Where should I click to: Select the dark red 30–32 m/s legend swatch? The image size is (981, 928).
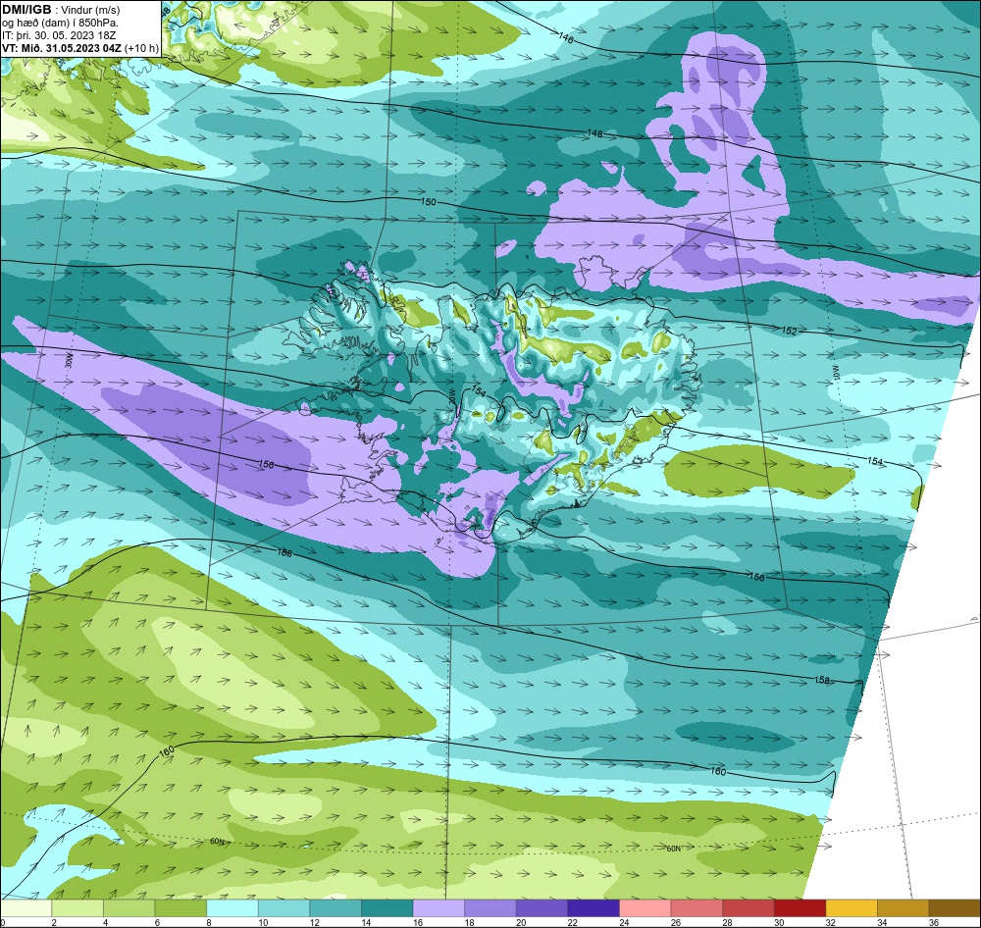pyautogui.click(x=800, y=908)
